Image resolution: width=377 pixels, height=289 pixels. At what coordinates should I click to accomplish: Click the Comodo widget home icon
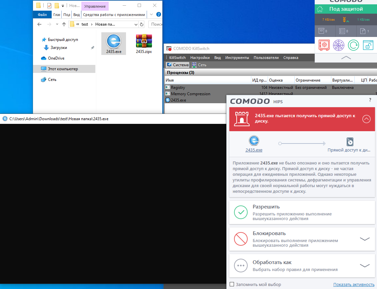point(320,9)
